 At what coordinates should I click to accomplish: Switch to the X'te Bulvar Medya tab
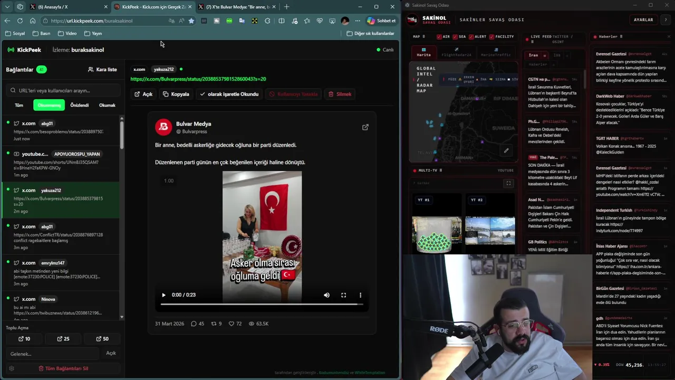(x=237, y=7)
